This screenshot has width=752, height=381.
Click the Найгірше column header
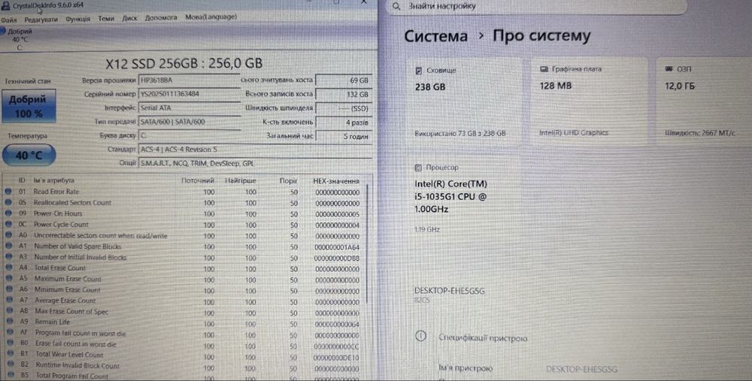(241, 180)
